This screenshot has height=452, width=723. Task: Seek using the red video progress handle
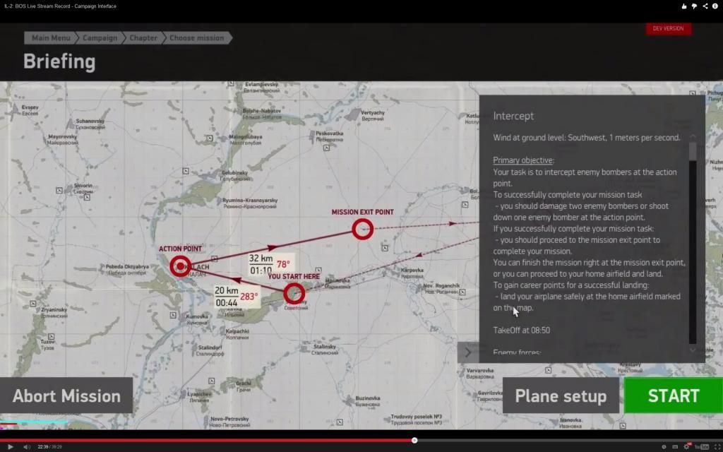pyautogui.click(x=414, y=440)
